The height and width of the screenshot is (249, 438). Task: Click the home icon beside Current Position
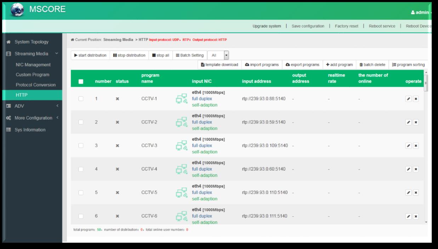click(73, 40)
